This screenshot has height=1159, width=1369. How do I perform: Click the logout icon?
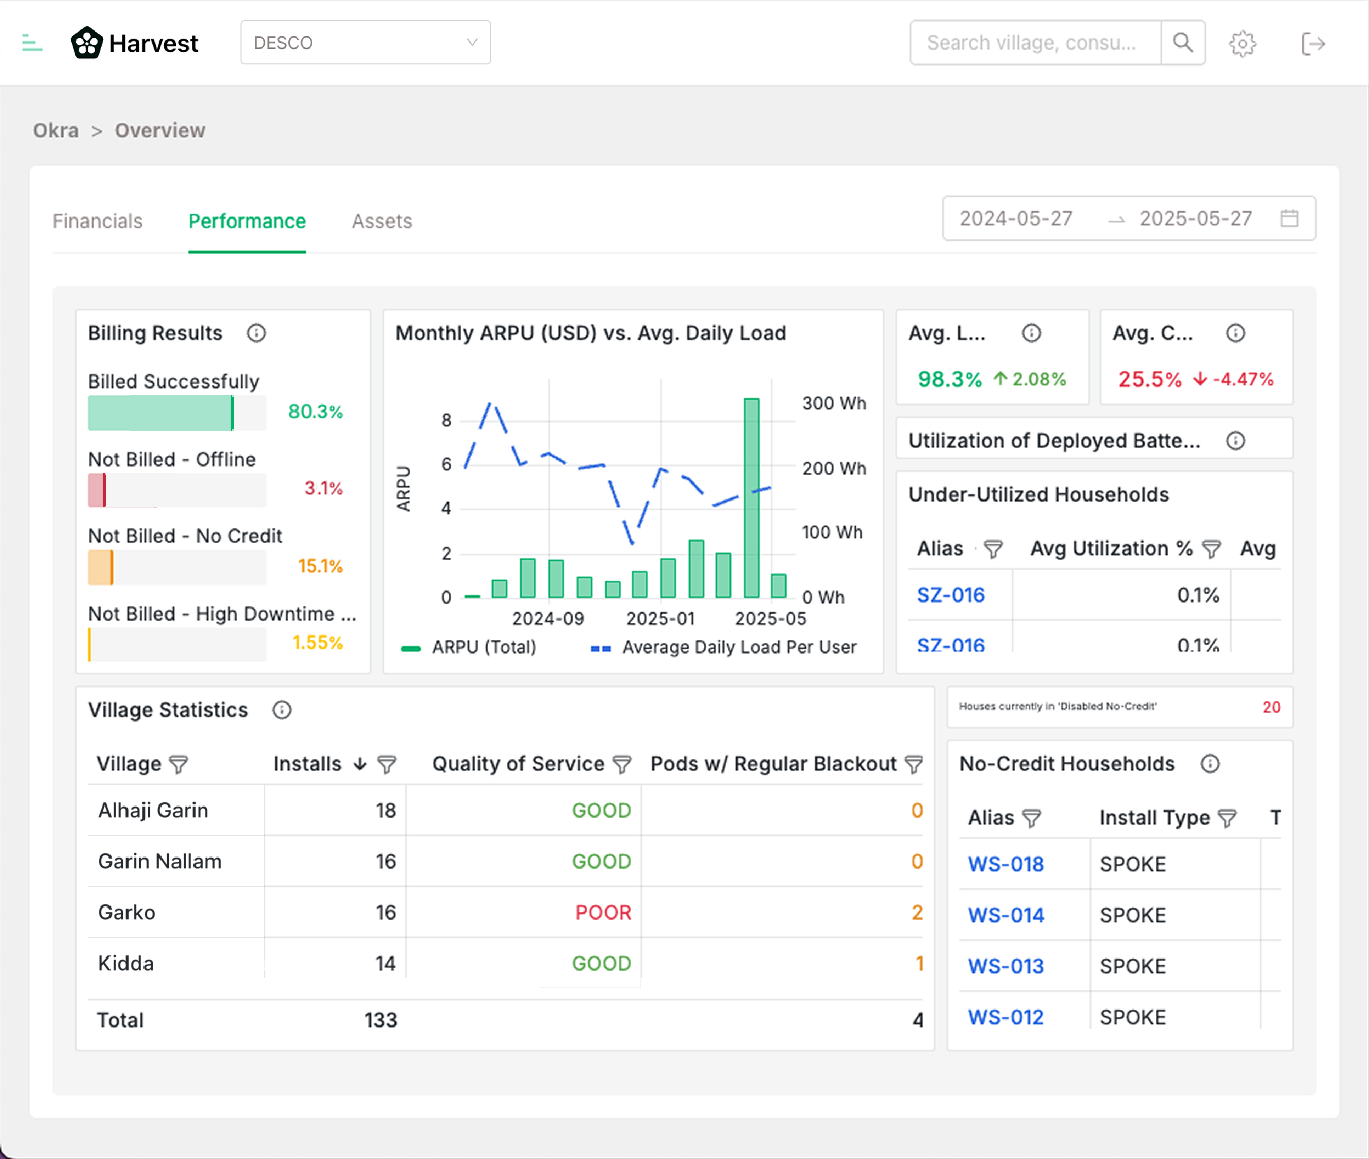(1312, 44)
